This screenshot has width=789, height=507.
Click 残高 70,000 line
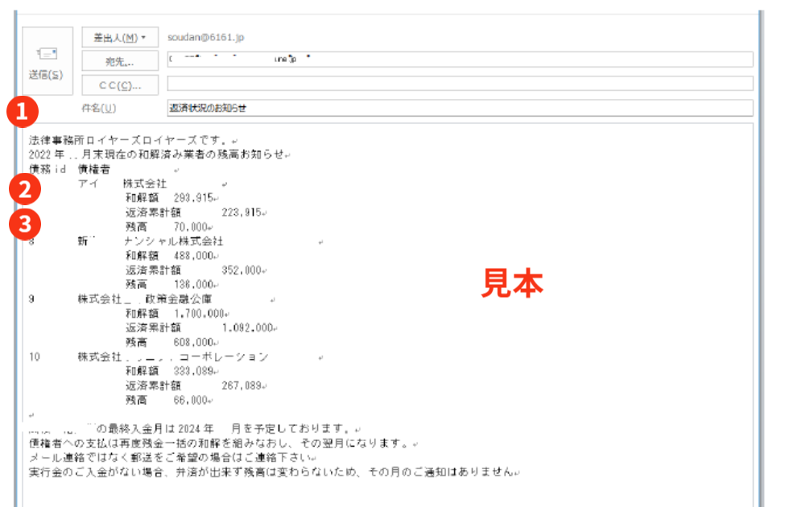pos(168,227)
